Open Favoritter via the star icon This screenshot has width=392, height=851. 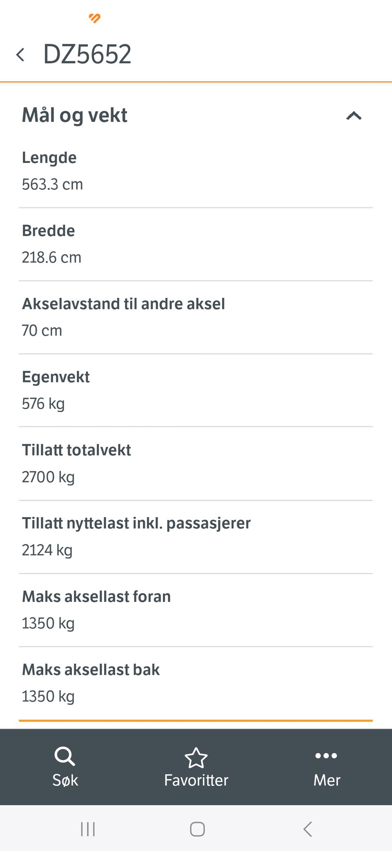click(196, 758)
